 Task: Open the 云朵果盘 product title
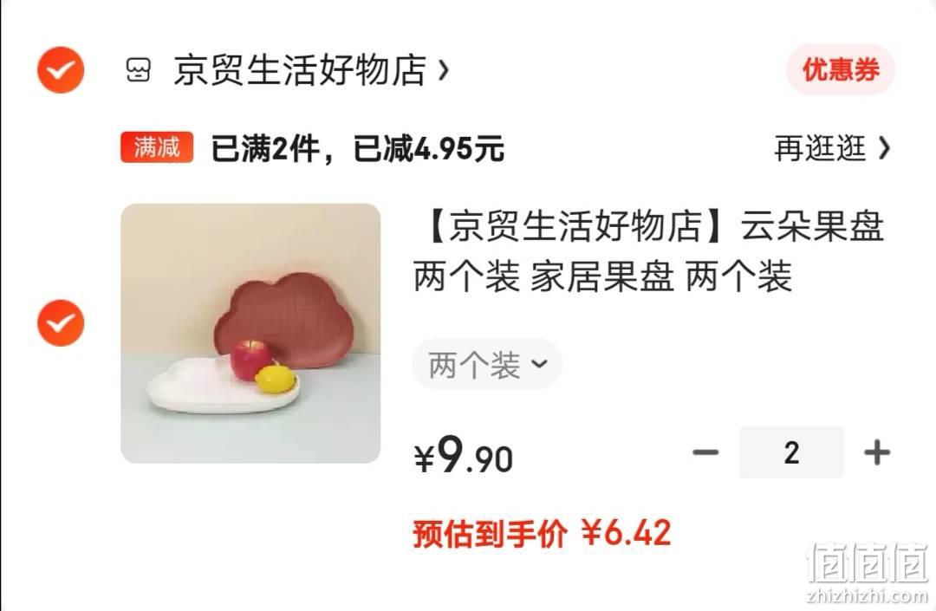tap(648, 252)
